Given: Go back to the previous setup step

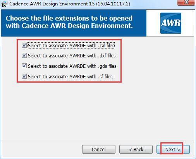Looking at the screenshot, I should click(136, 149).
